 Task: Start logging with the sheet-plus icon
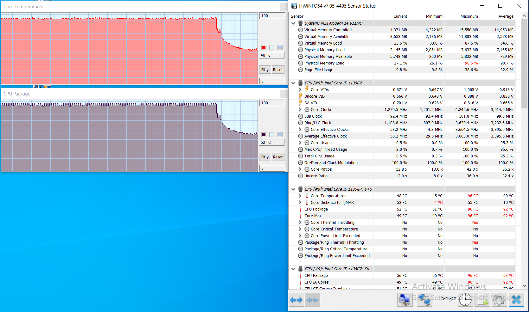[x=483, y=300]
